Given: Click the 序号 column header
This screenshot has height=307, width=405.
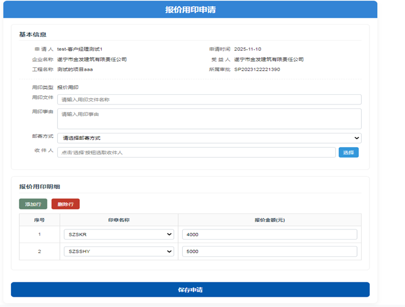Looking at the screenshot, I should point(39,220).
